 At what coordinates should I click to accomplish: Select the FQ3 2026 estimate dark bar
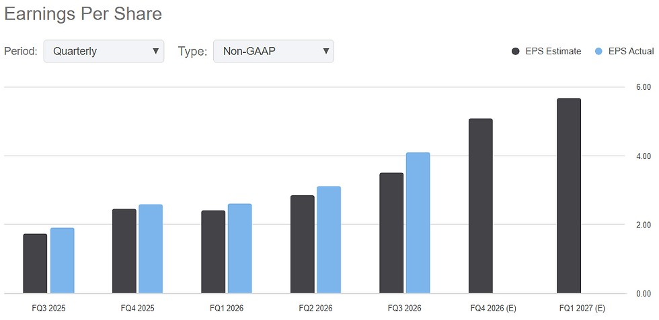[x=391, y=233]
